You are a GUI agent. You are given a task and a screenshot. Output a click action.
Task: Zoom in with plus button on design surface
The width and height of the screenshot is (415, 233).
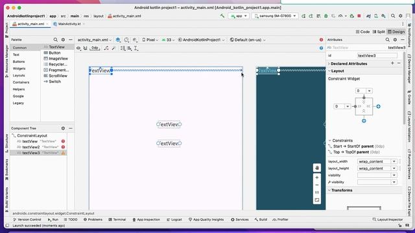(317, 177)
